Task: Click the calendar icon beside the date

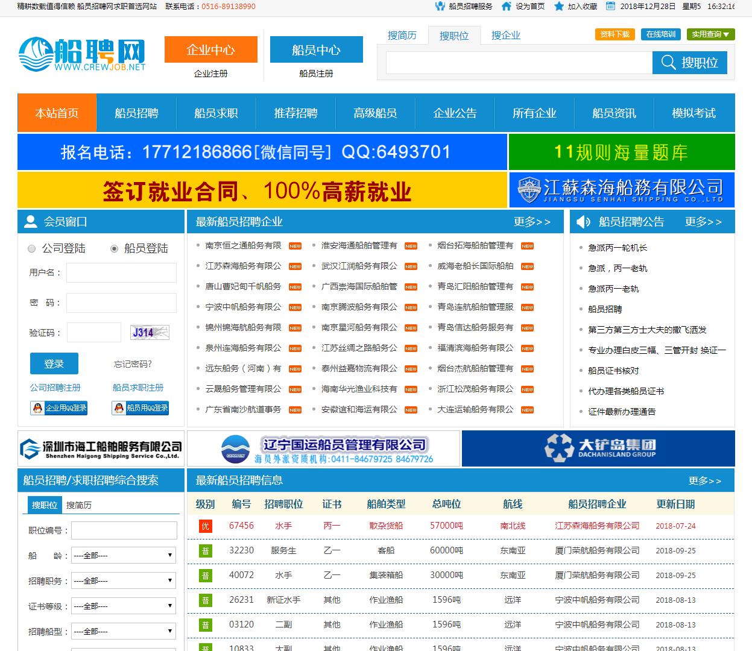Action: [611, 6]
